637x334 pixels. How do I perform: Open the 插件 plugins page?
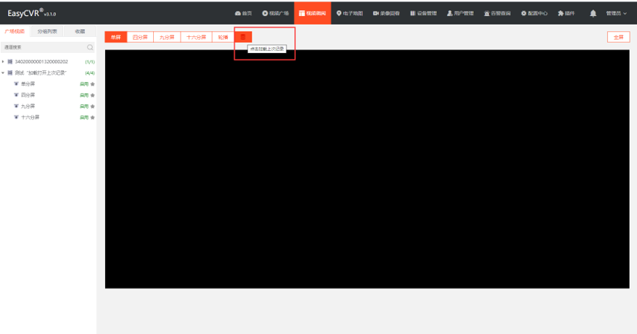[567, 13]
